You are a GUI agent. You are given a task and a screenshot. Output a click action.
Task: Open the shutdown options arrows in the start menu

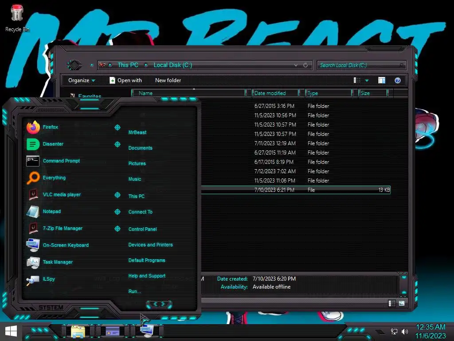point(159,304)
